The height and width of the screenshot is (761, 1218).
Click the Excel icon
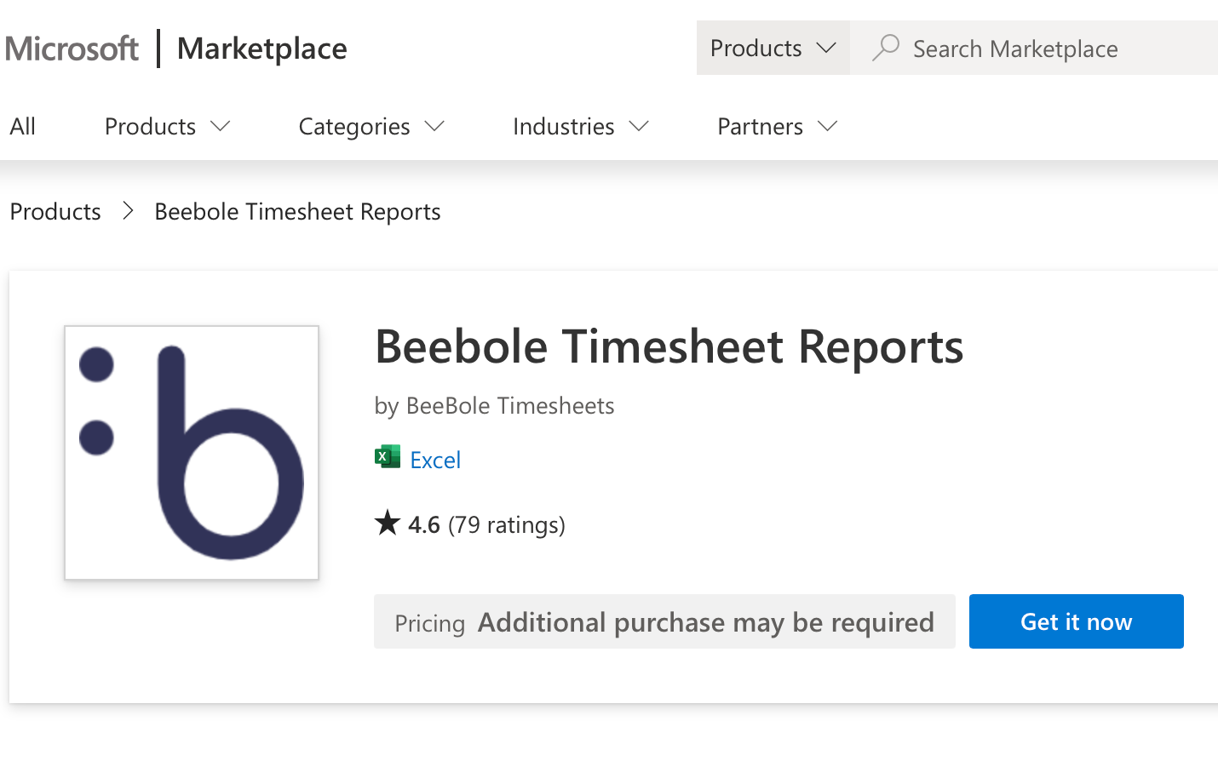(388, 457)
